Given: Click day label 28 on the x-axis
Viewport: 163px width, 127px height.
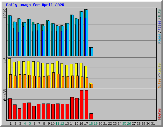Looking at the screenshot, I should tap(138, 124).
